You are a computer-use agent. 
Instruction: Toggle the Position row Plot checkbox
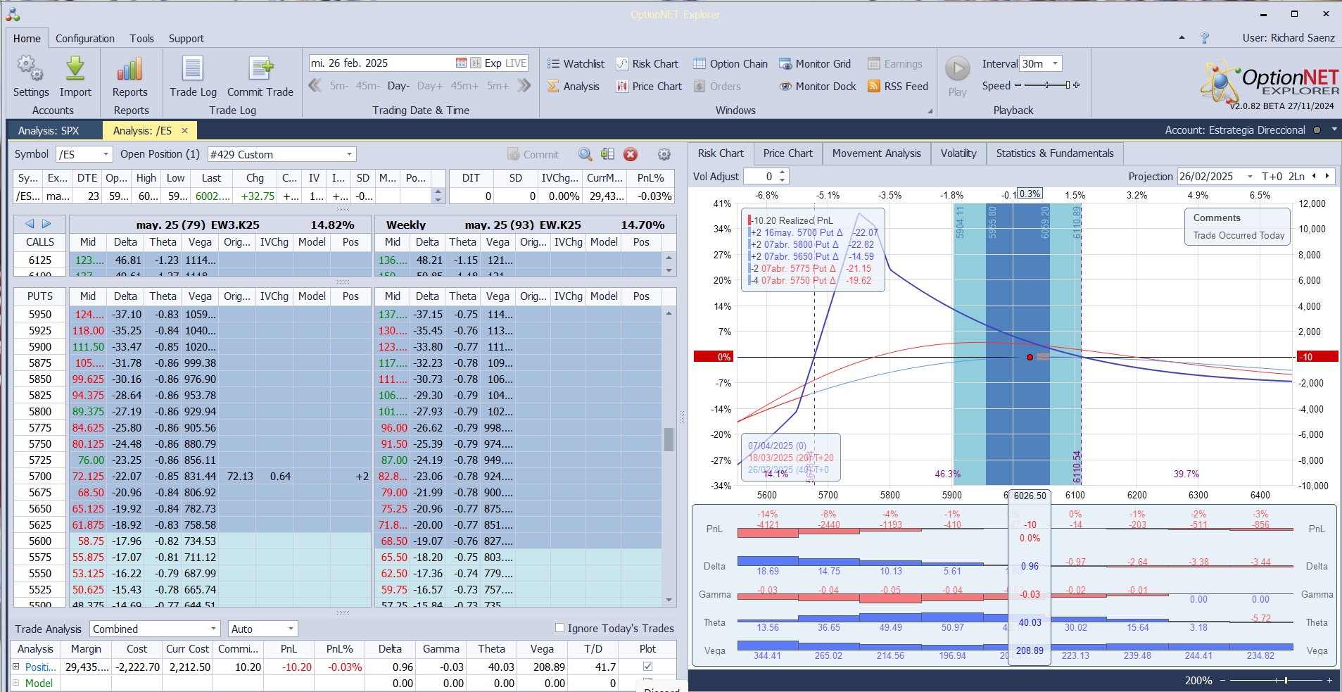[647, 666]
